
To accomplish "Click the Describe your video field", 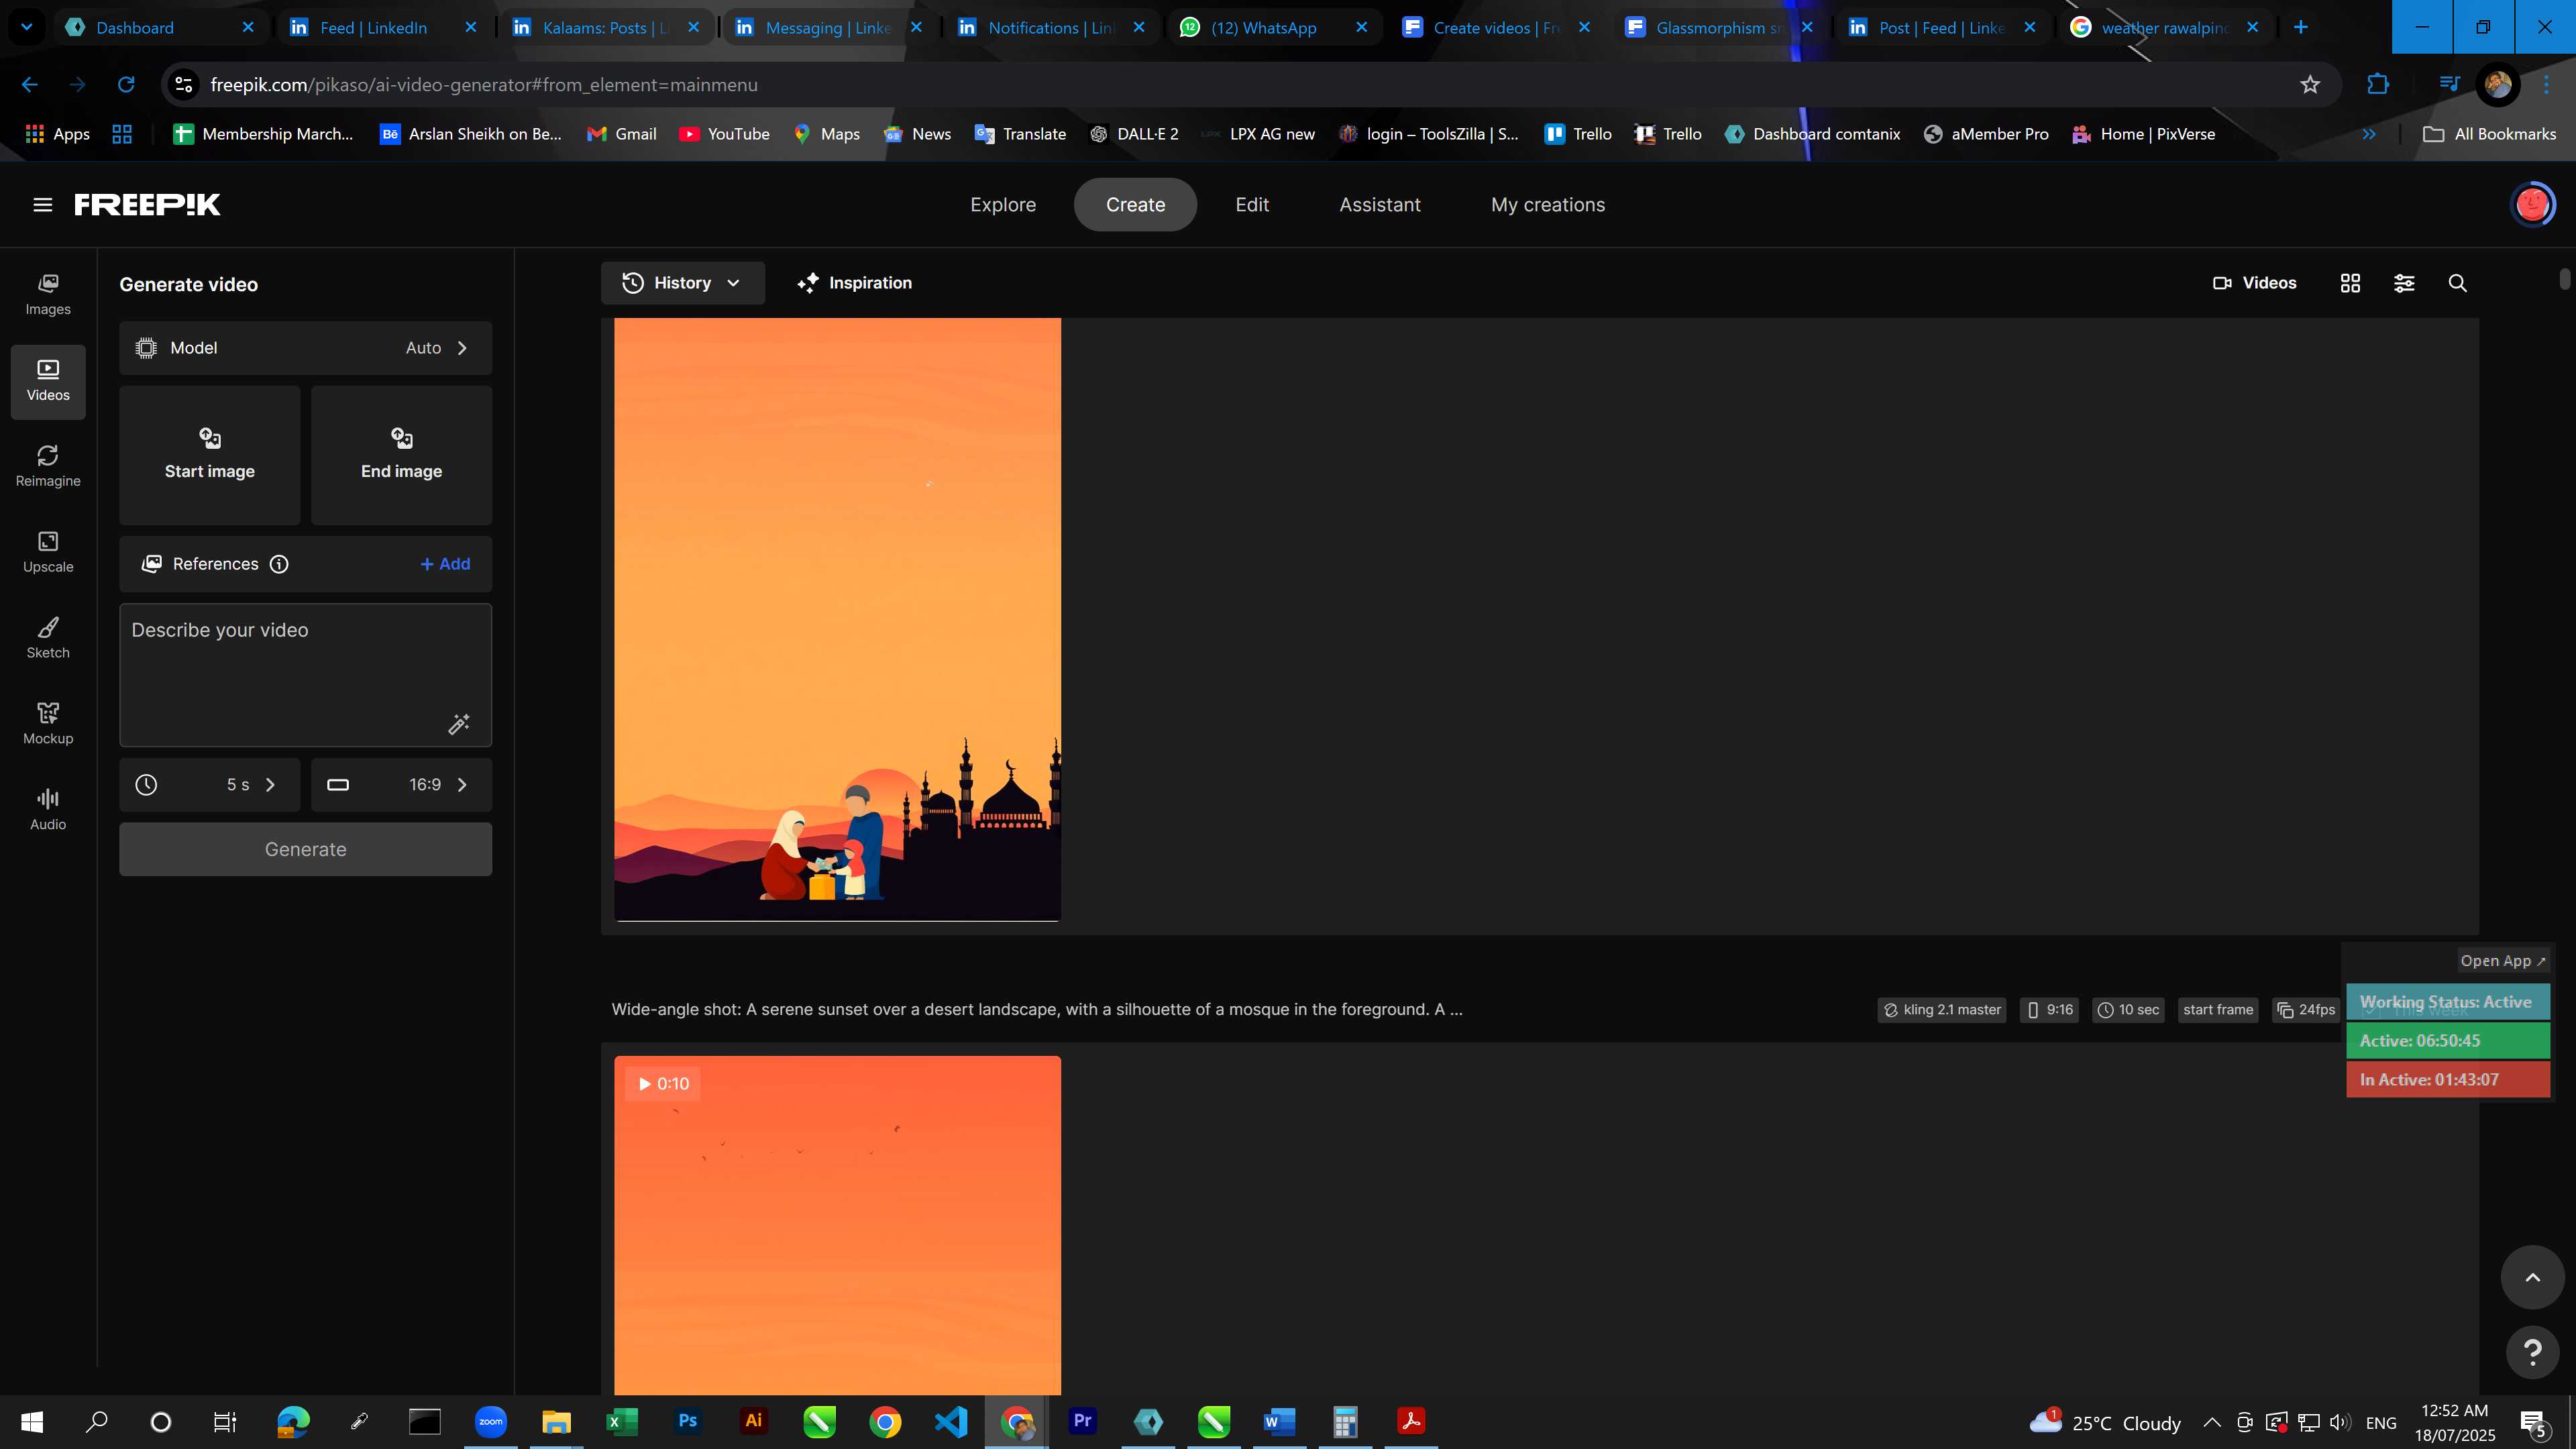I will coord(305,675).
